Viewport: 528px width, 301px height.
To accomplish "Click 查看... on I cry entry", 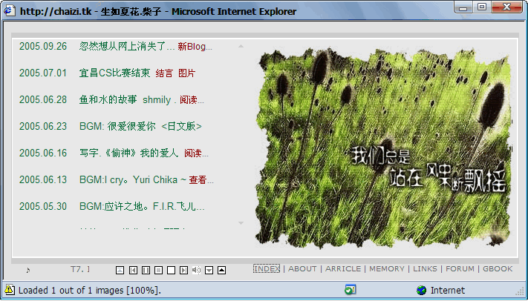I will (201, 180).
